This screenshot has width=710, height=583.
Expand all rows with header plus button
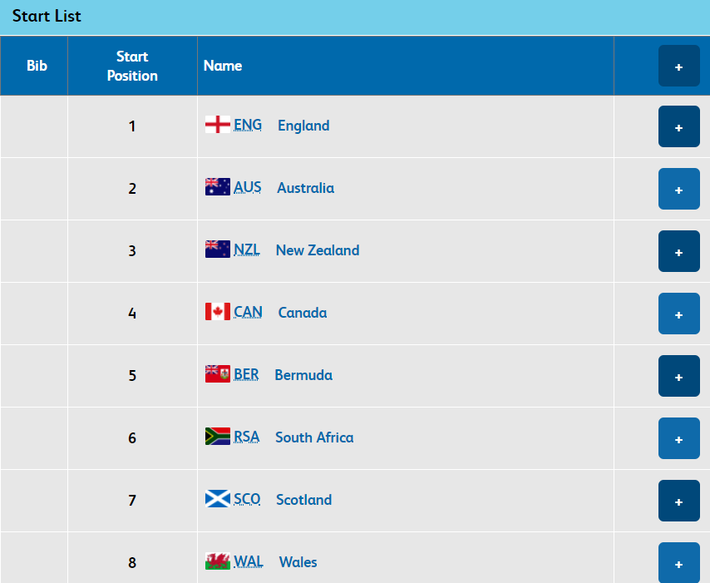[678, 67]
